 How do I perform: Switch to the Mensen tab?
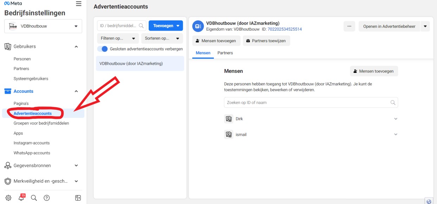tap(203, 53)
